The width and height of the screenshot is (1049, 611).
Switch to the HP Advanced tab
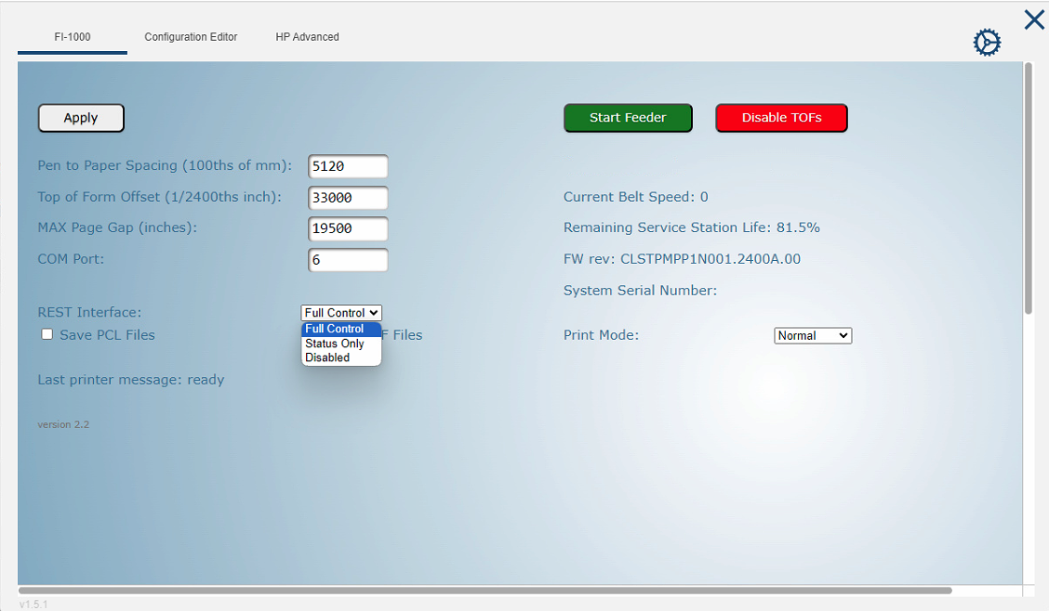point(307,37)
